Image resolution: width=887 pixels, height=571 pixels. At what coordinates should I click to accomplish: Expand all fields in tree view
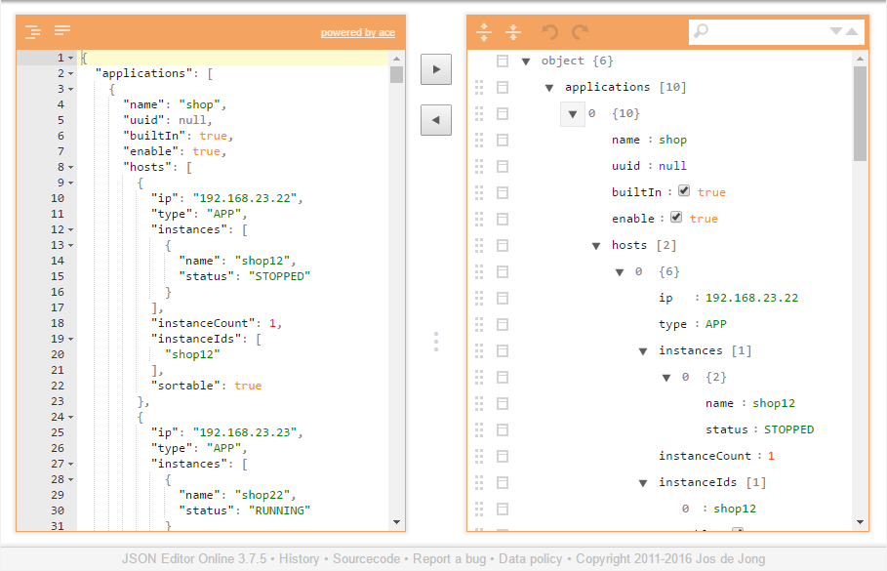click(484, 31)
